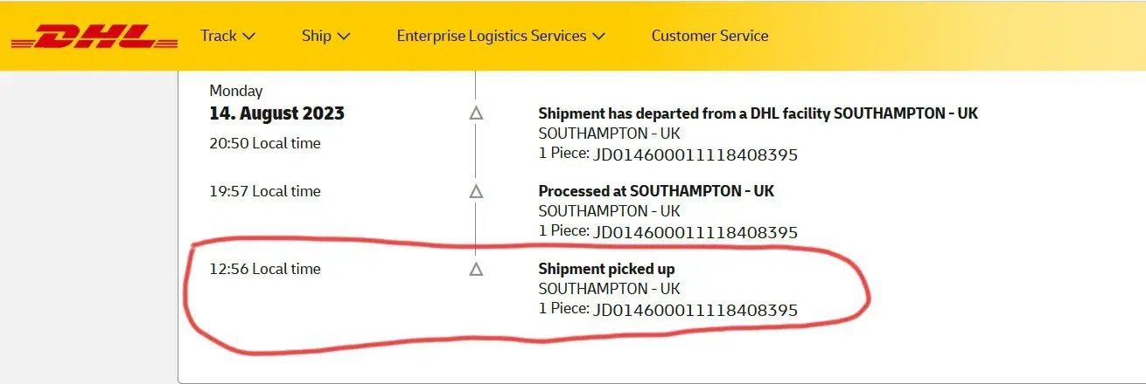The height and width of the screenshot is (384, 1146).
Task: Click 'Shipment picked up' status heading
Action: coord(606,269)
